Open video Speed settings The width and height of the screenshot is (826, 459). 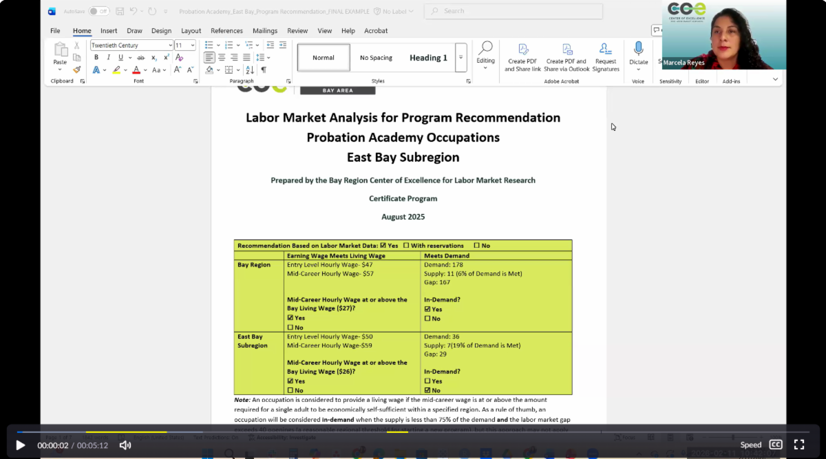point(751,445)
